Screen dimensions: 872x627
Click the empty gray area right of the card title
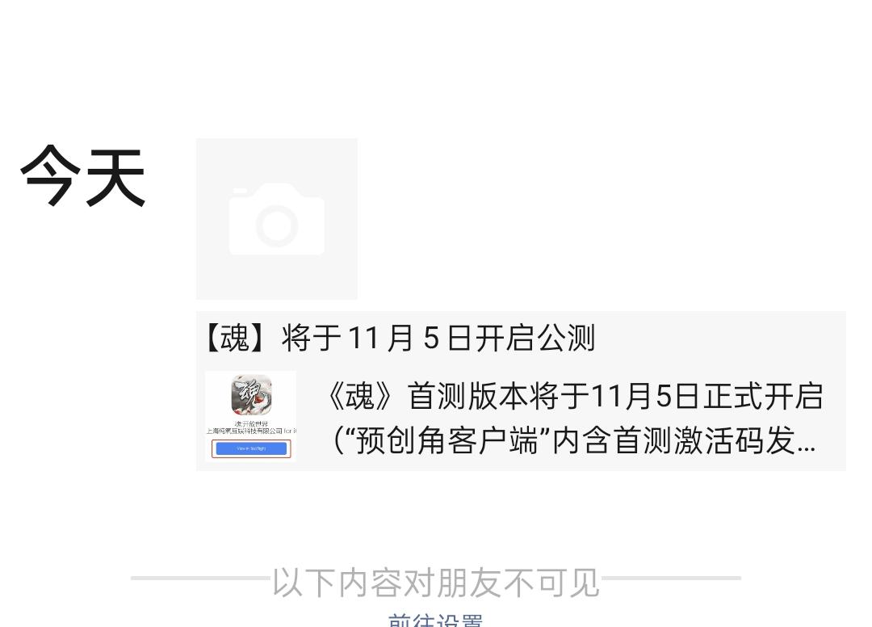(720, 338)
